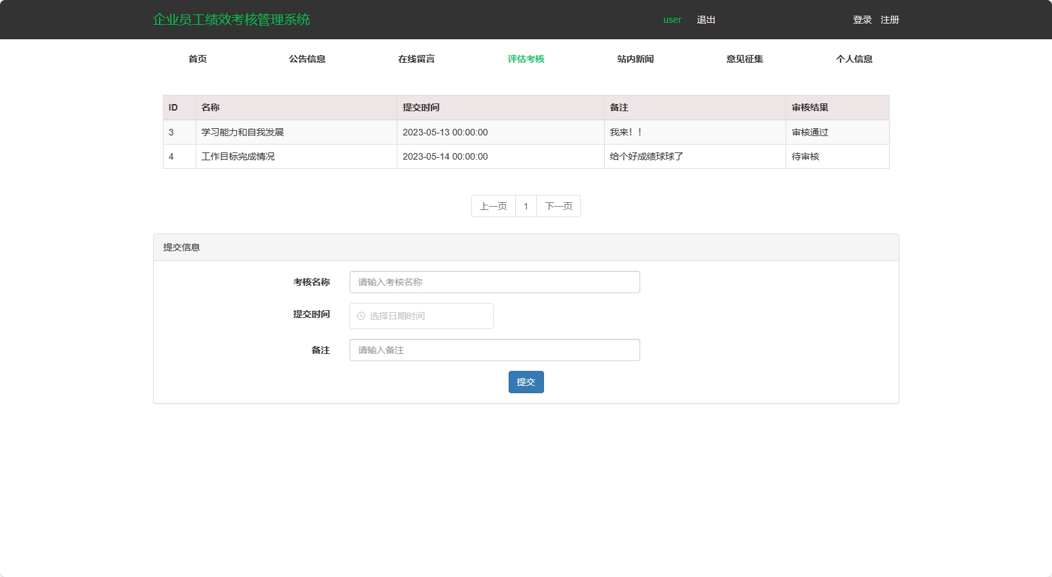Open the 注册 register link

(x=890, y=20)
